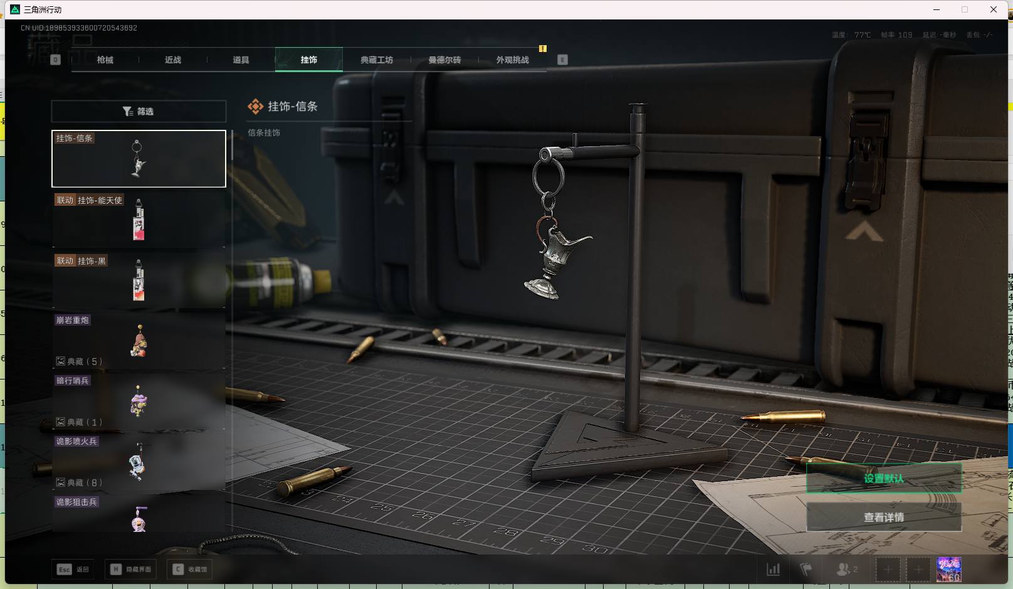Viewport: 1013px width, 589px height.
Task: Open the 筛选 filter button
Action: click(x=139, y=111)
